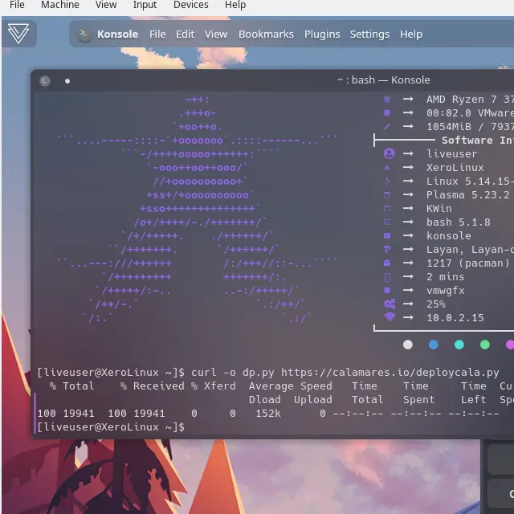Viewport: 514px width, 514px height.
Task: Click the wifi icon beside 10.0.2.15
Action: coord(390,317)
